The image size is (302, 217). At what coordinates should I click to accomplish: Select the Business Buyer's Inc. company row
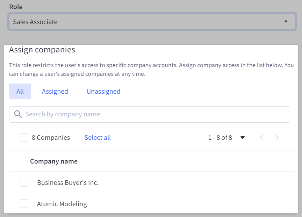[x=68, y=182]
